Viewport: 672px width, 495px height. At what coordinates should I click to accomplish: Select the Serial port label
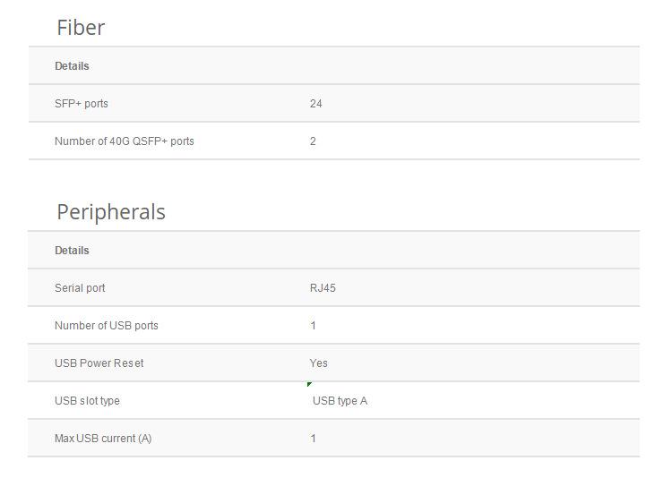tap(80, 288)
